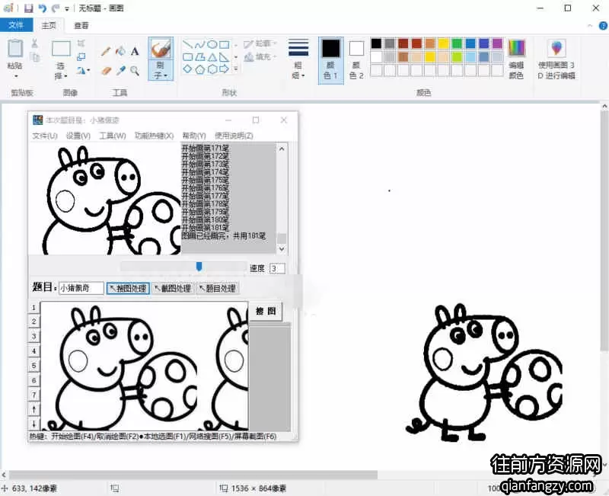Open 帮助(Y) menu in drawing helper
Image resolution: width=609 pixels, height=496 pixels.
[x=194, y=136]
